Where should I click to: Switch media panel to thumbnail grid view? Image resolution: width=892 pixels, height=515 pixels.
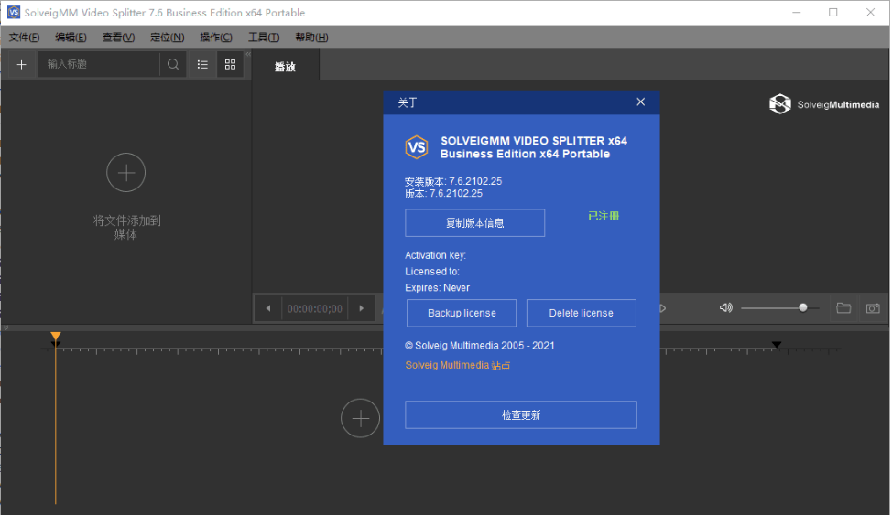[x=230, y=64]
